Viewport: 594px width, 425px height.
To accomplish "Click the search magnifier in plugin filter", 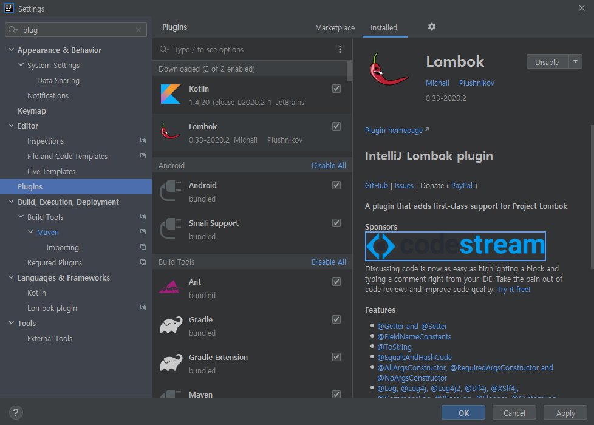I will tap(164, 49).
